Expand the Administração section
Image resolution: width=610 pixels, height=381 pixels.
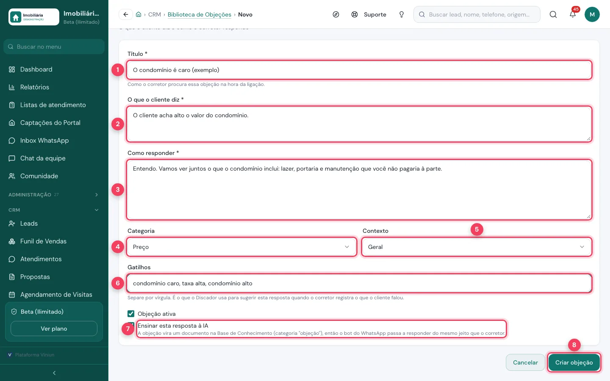(x=54, y=195)
